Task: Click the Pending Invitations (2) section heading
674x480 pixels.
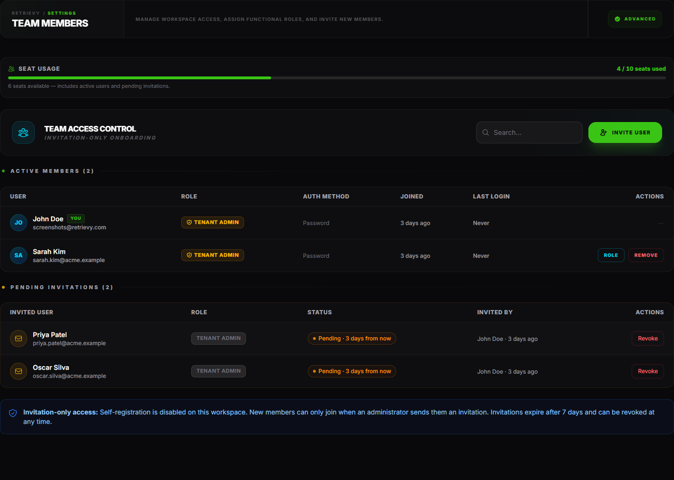Action: coord(62,287)
